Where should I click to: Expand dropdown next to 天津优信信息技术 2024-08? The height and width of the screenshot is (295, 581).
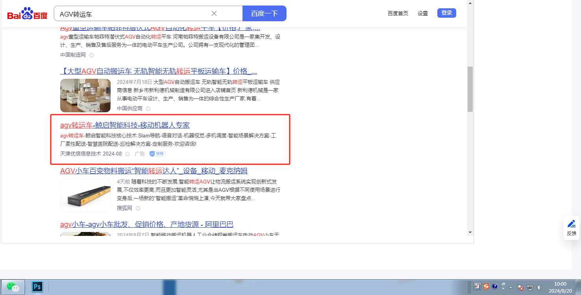point(128,154)
